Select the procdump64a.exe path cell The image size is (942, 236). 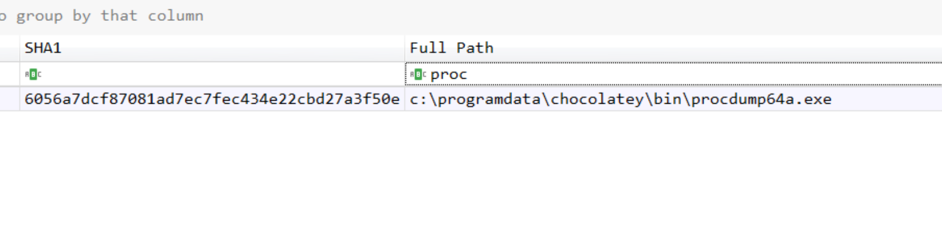673,99
